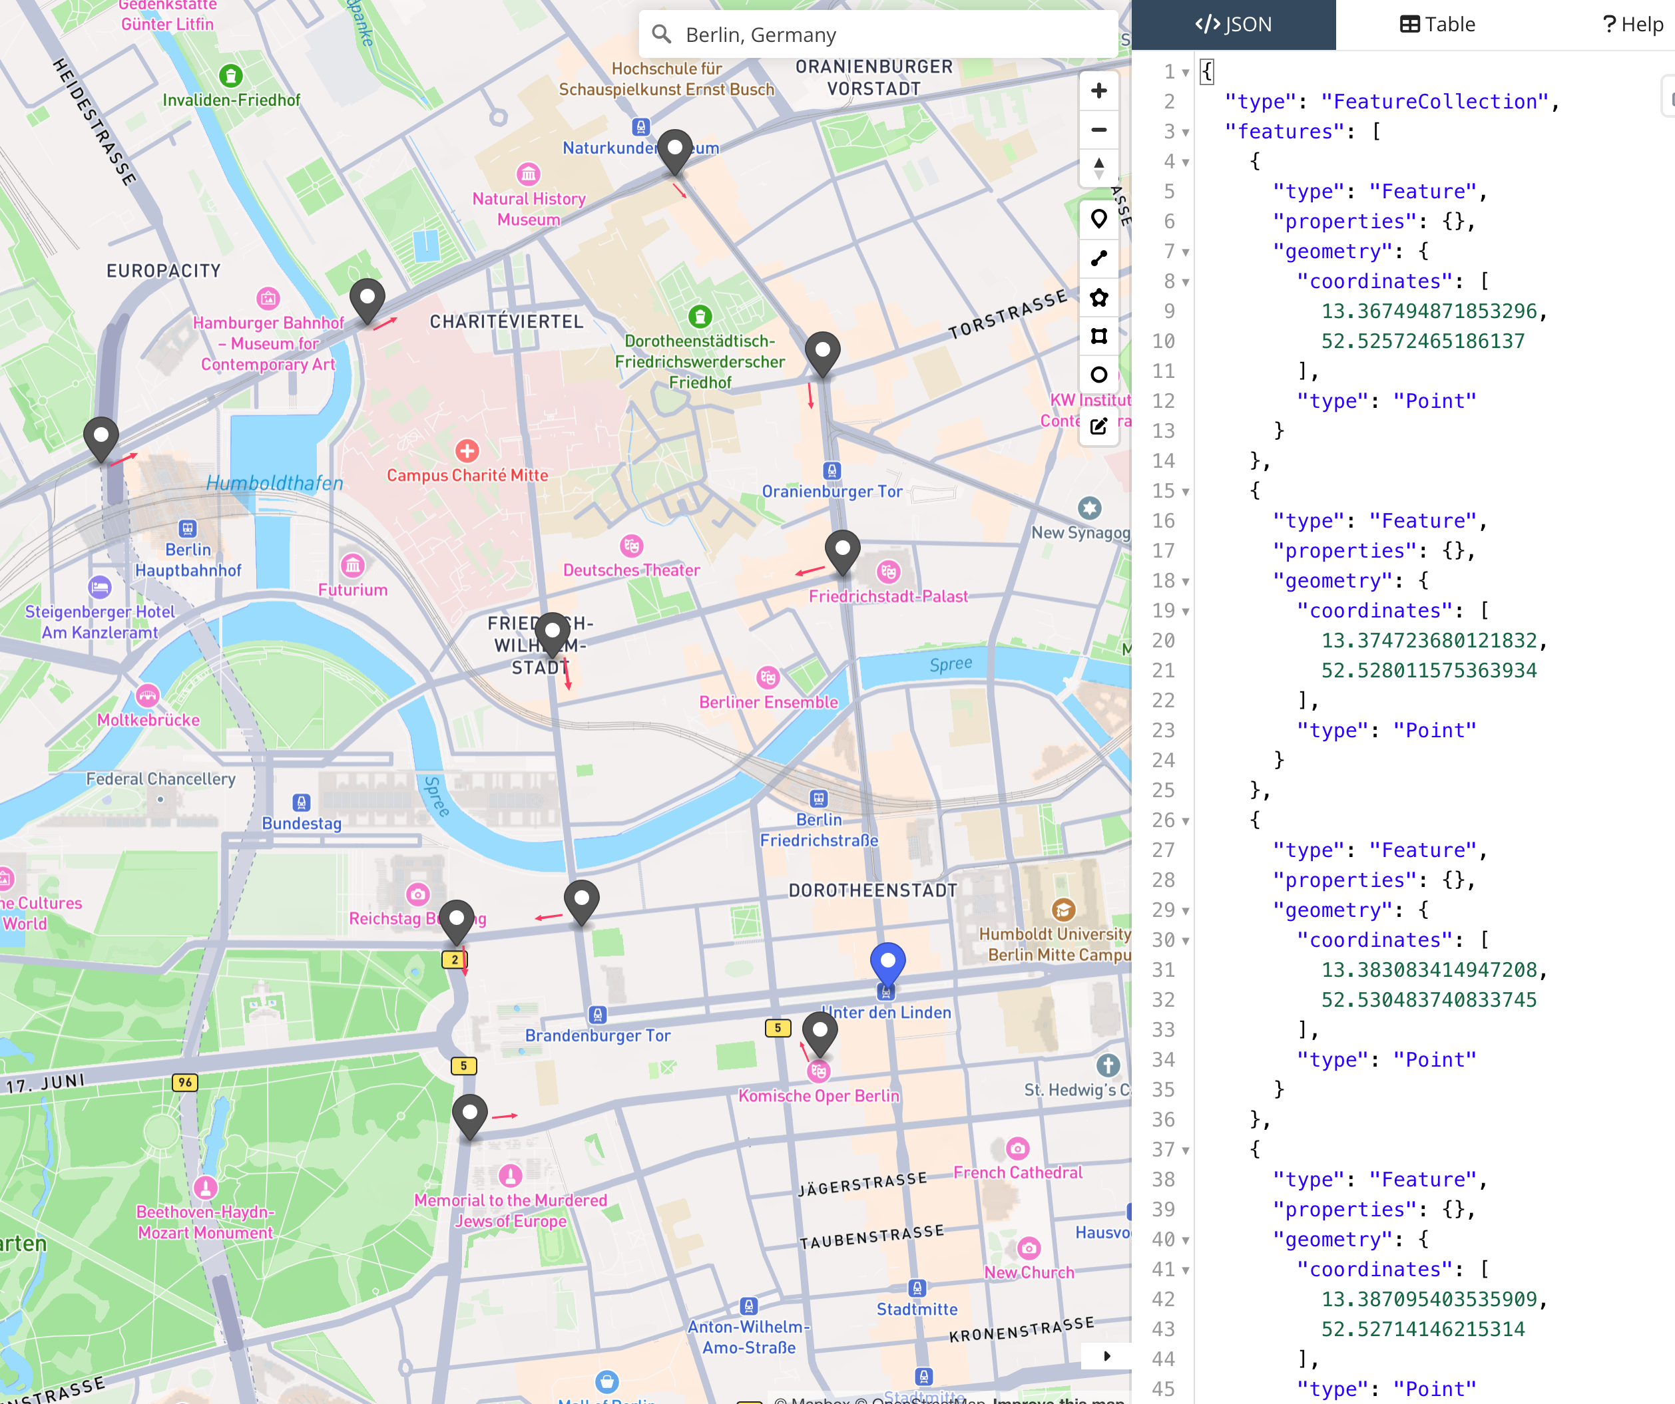Click longitude value 13.374723680121832
Screen dimensions: 1675x1404
click(x=1429, y=640)
